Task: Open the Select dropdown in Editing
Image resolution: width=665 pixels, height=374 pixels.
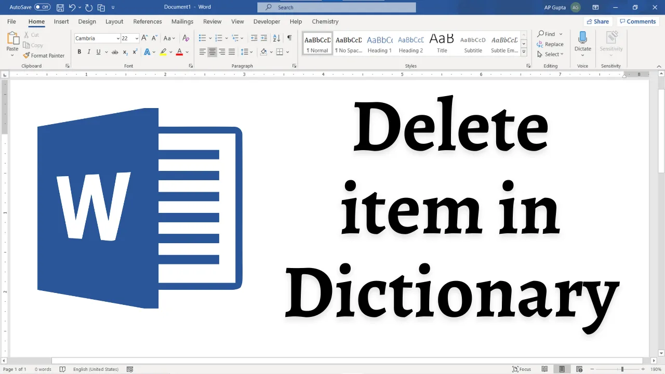Action: [x=551, y=54]
